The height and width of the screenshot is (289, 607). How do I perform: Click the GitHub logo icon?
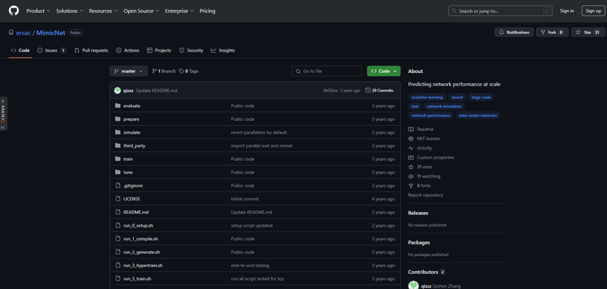[x=13, y=11]
